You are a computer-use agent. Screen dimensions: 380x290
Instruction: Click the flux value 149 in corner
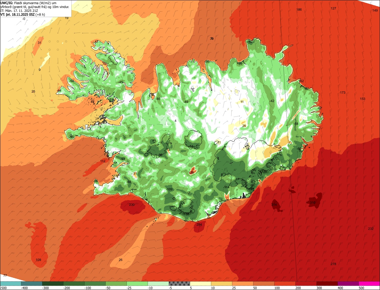pyautogui.click(x=375, y=10)
